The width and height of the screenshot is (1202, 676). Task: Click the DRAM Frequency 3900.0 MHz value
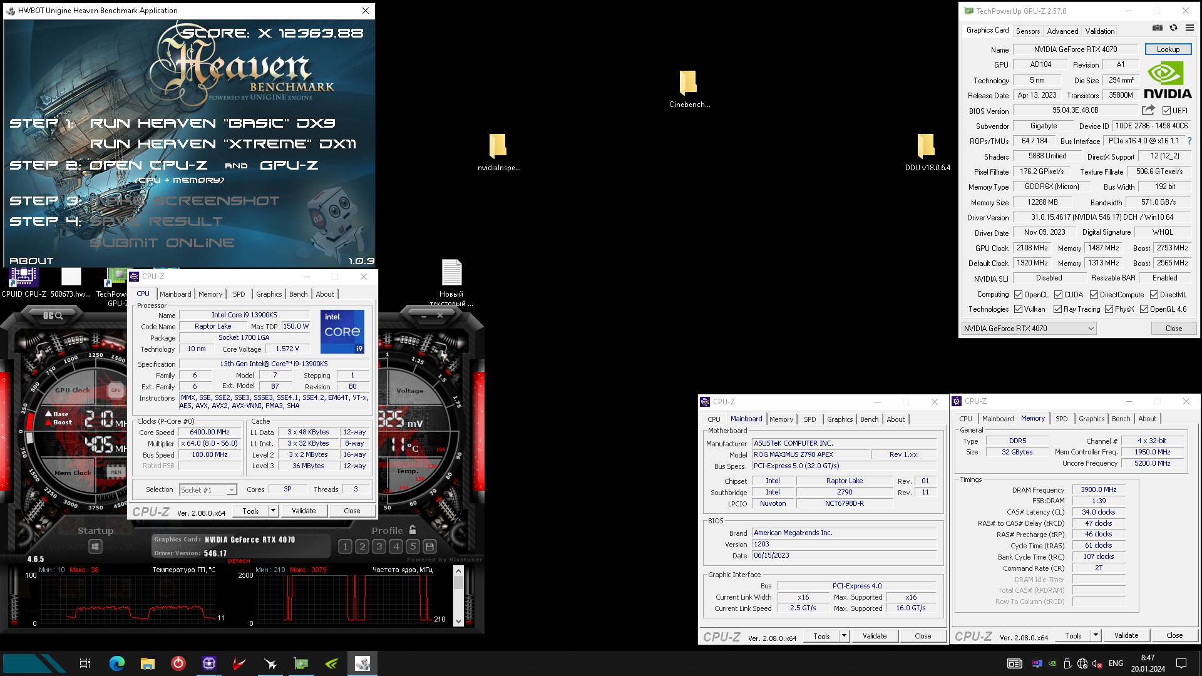point(1098,490)
